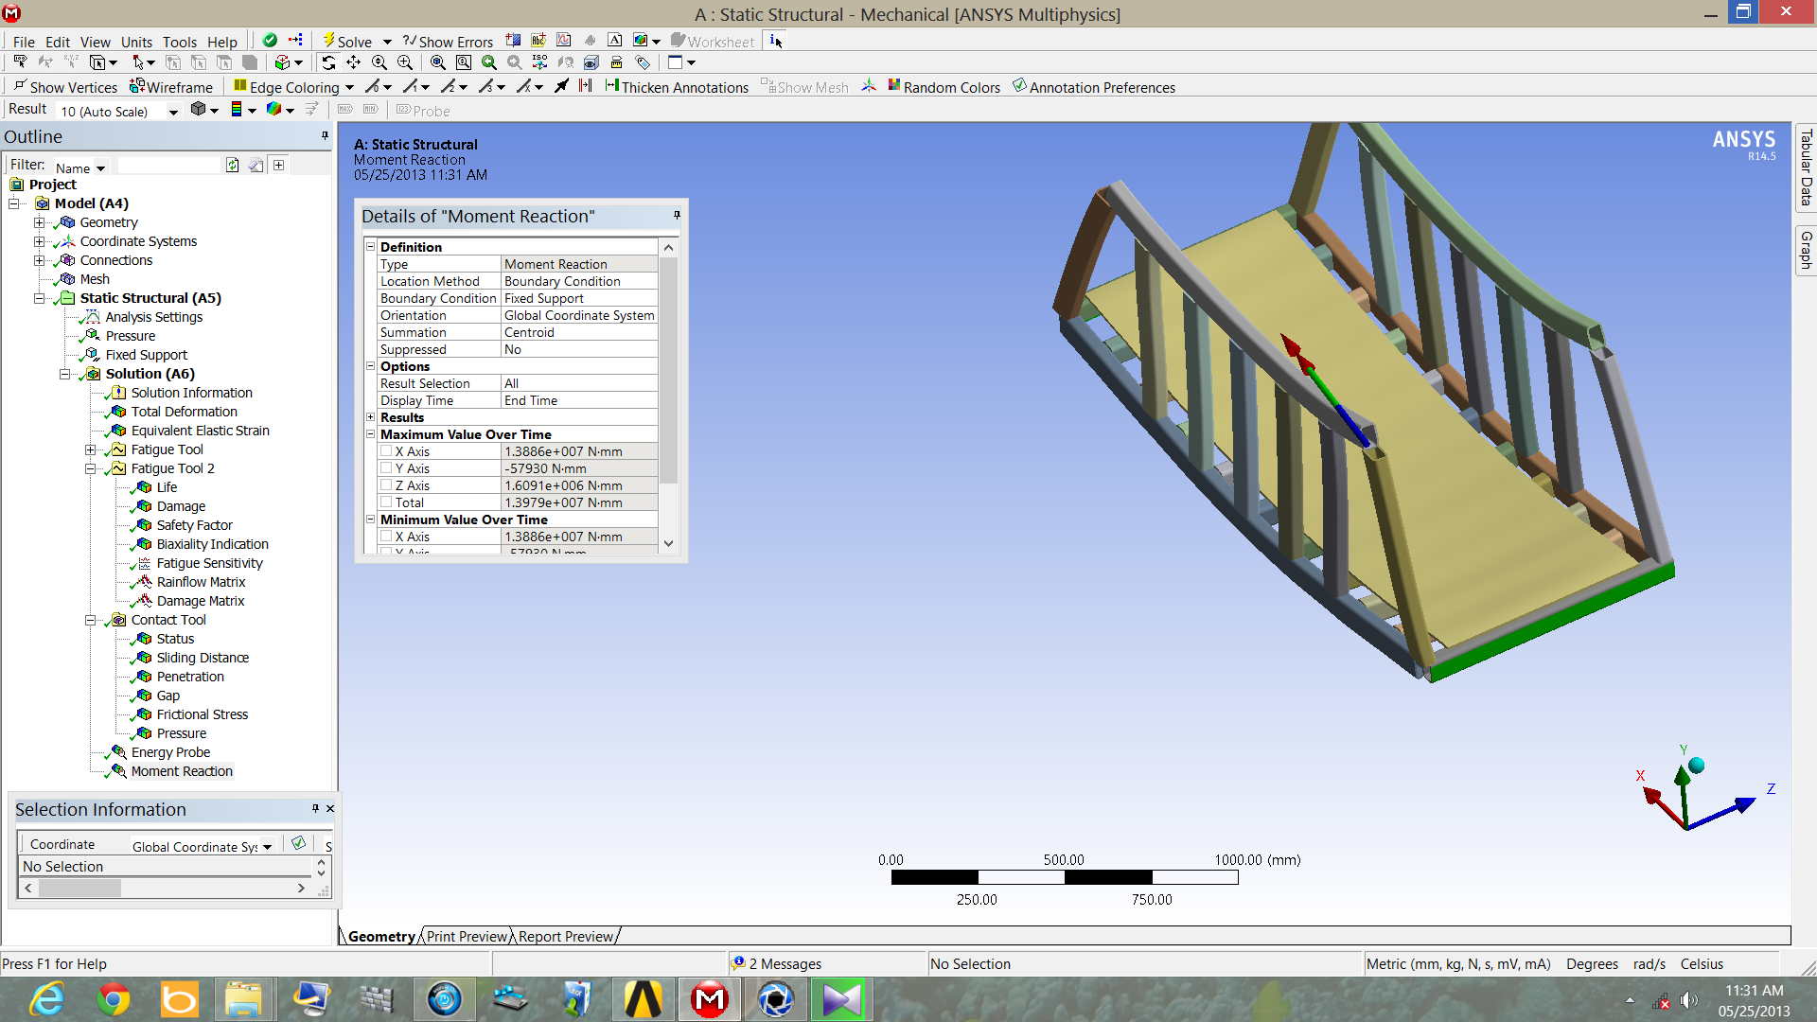The width and height of the screenshot is (1817, 1022).
Task: Open the Tabular Data side tab
Action: tap(1806, 167)
